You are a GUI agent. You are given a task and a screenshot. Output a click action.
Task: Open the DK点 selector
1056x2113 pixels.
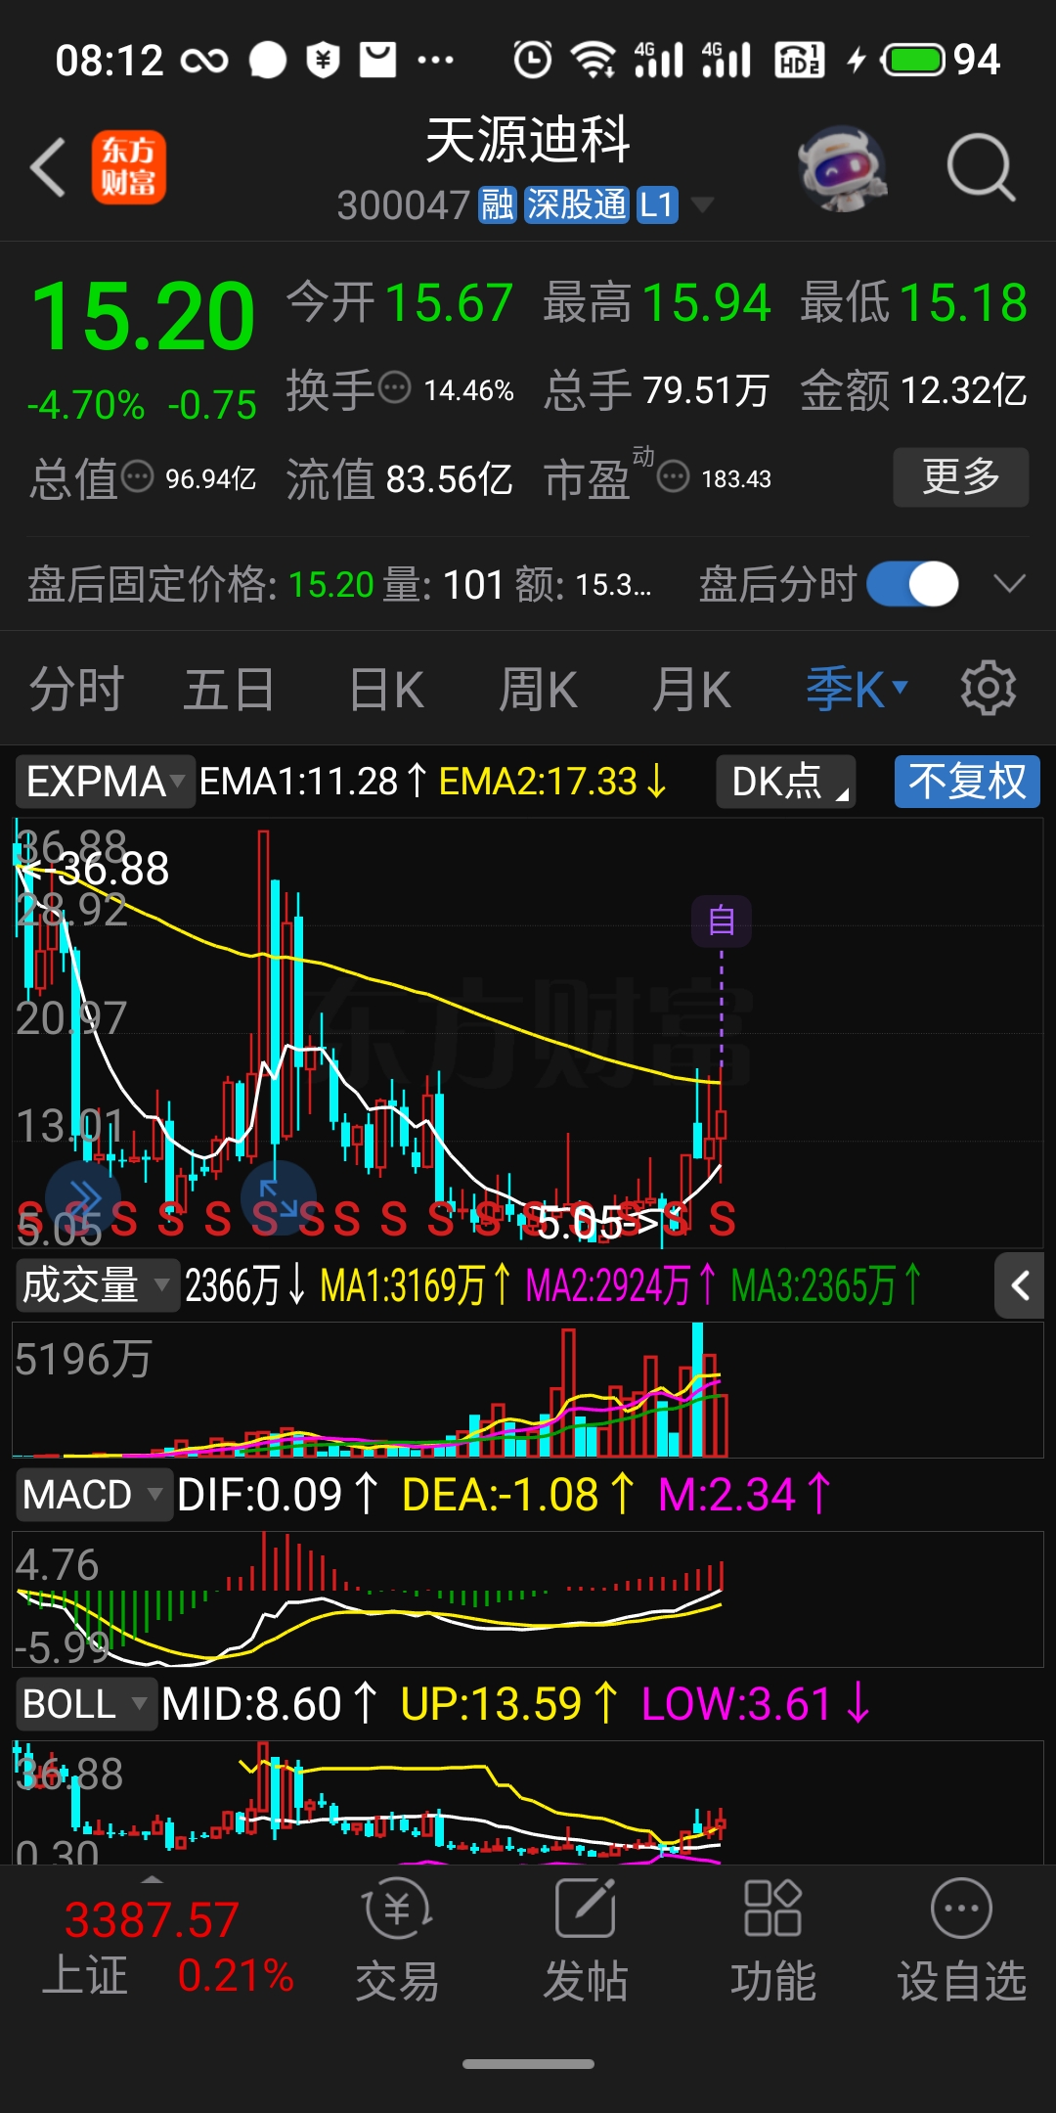(786, 782)
